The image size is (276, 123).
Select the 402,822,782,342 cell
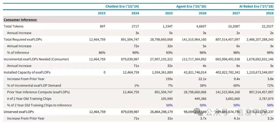[x=228, y=72]
